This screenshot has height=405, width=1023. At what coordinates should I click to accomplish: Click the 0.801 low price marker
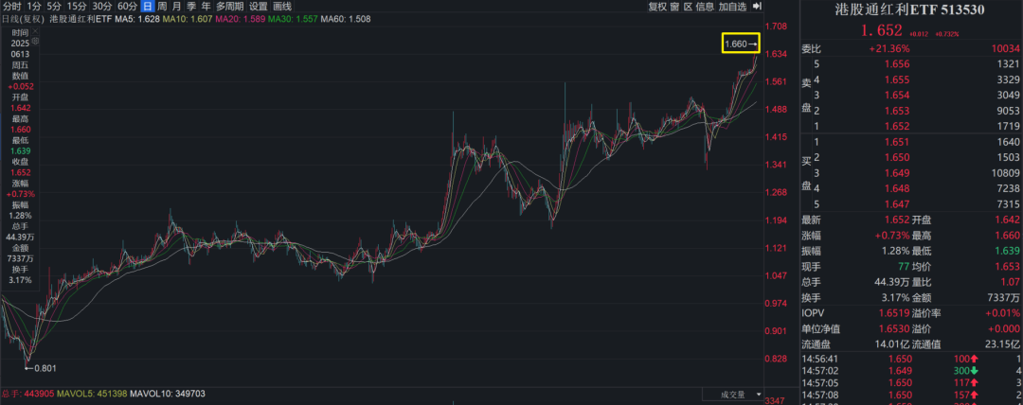(41, 368)
